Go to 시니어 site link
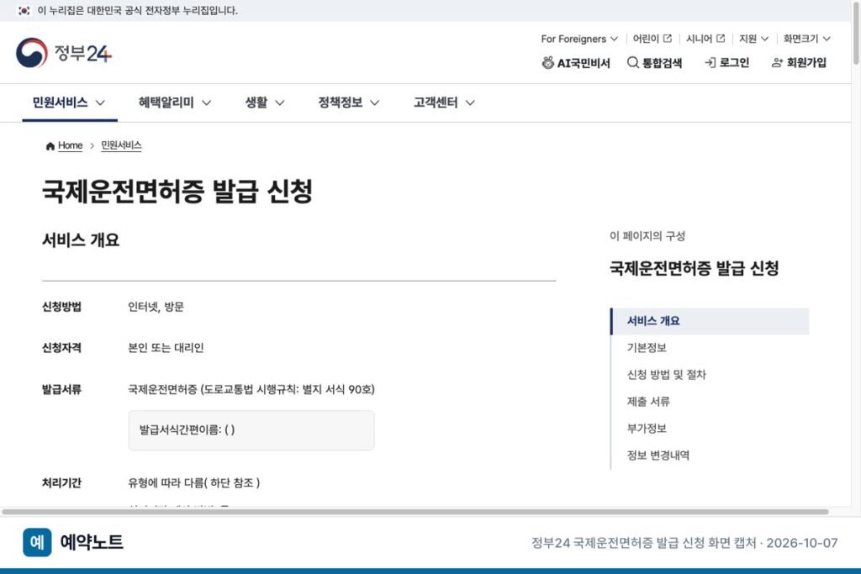 click(x=699, y=39)
